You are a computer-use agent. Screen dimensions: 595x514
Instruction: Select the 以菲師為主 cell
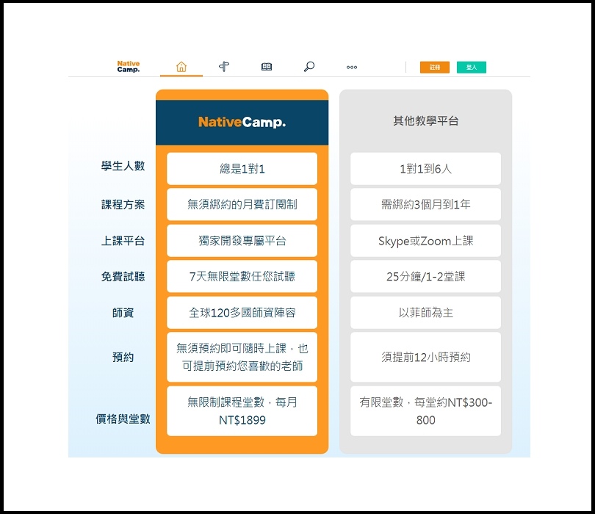point(426,313)
